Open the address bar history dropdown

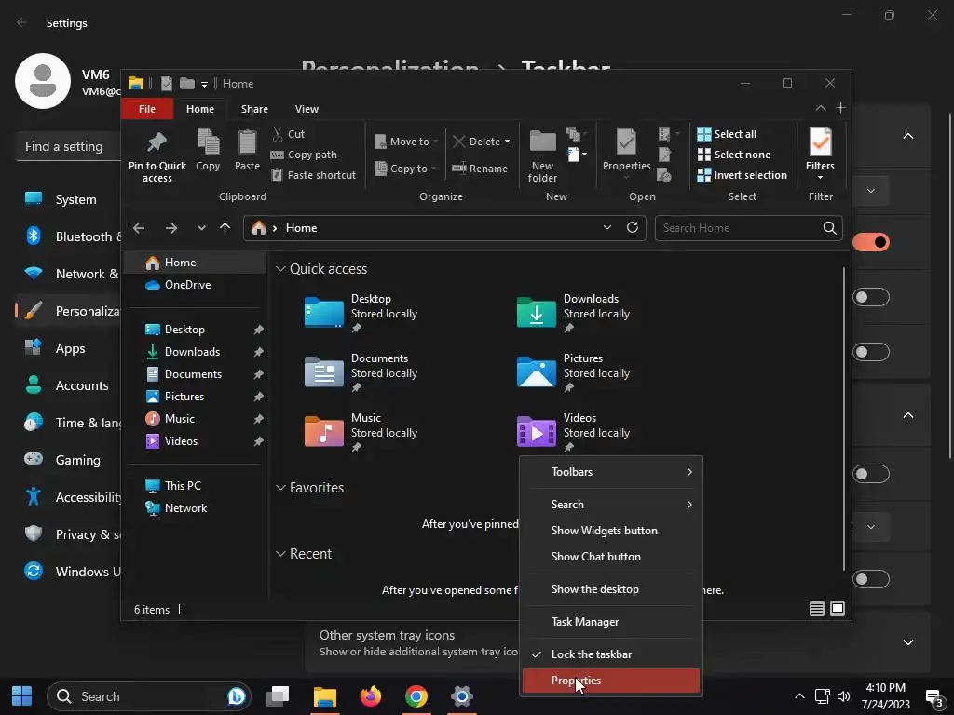pos(607,227)
